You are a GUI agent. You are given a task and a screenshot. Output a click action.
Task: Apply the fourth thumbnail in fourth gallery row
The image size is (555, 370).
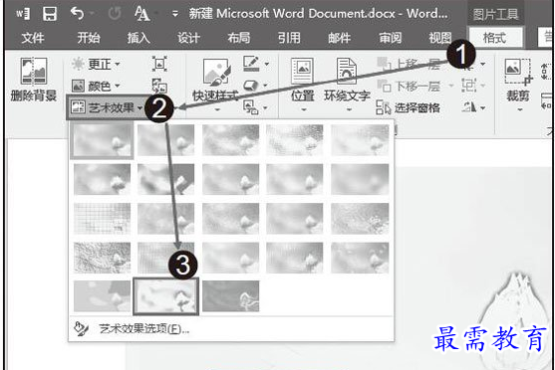tap(295, 258)
